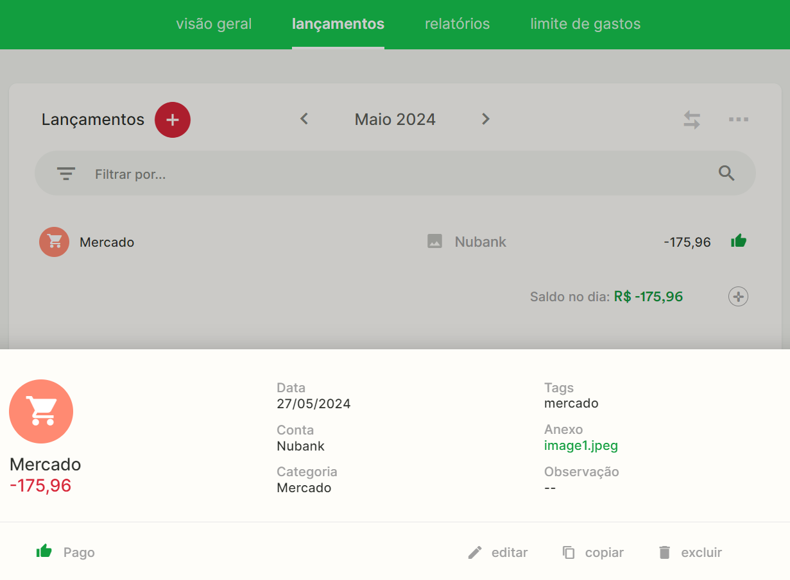Click the red -175,96 amount in details
This screenshot has height=580, width=790.
[40, 486]
